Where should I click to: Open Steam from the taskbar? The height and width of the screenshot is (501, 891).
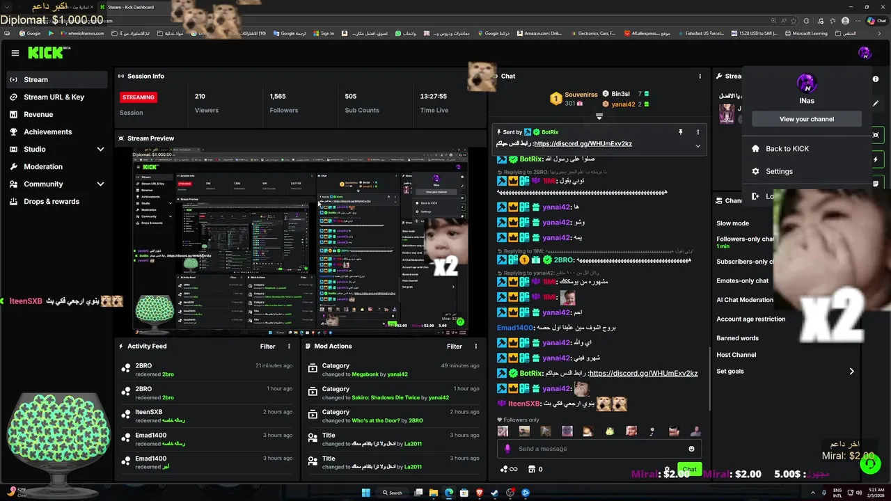pos(495,493)
